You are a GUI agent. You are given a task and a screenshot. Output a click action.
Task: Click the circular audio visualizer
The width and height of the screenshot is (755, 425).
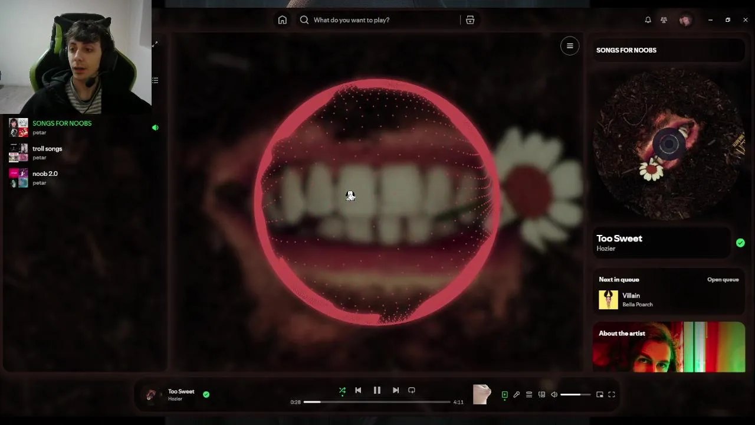(x=377, y=202)
